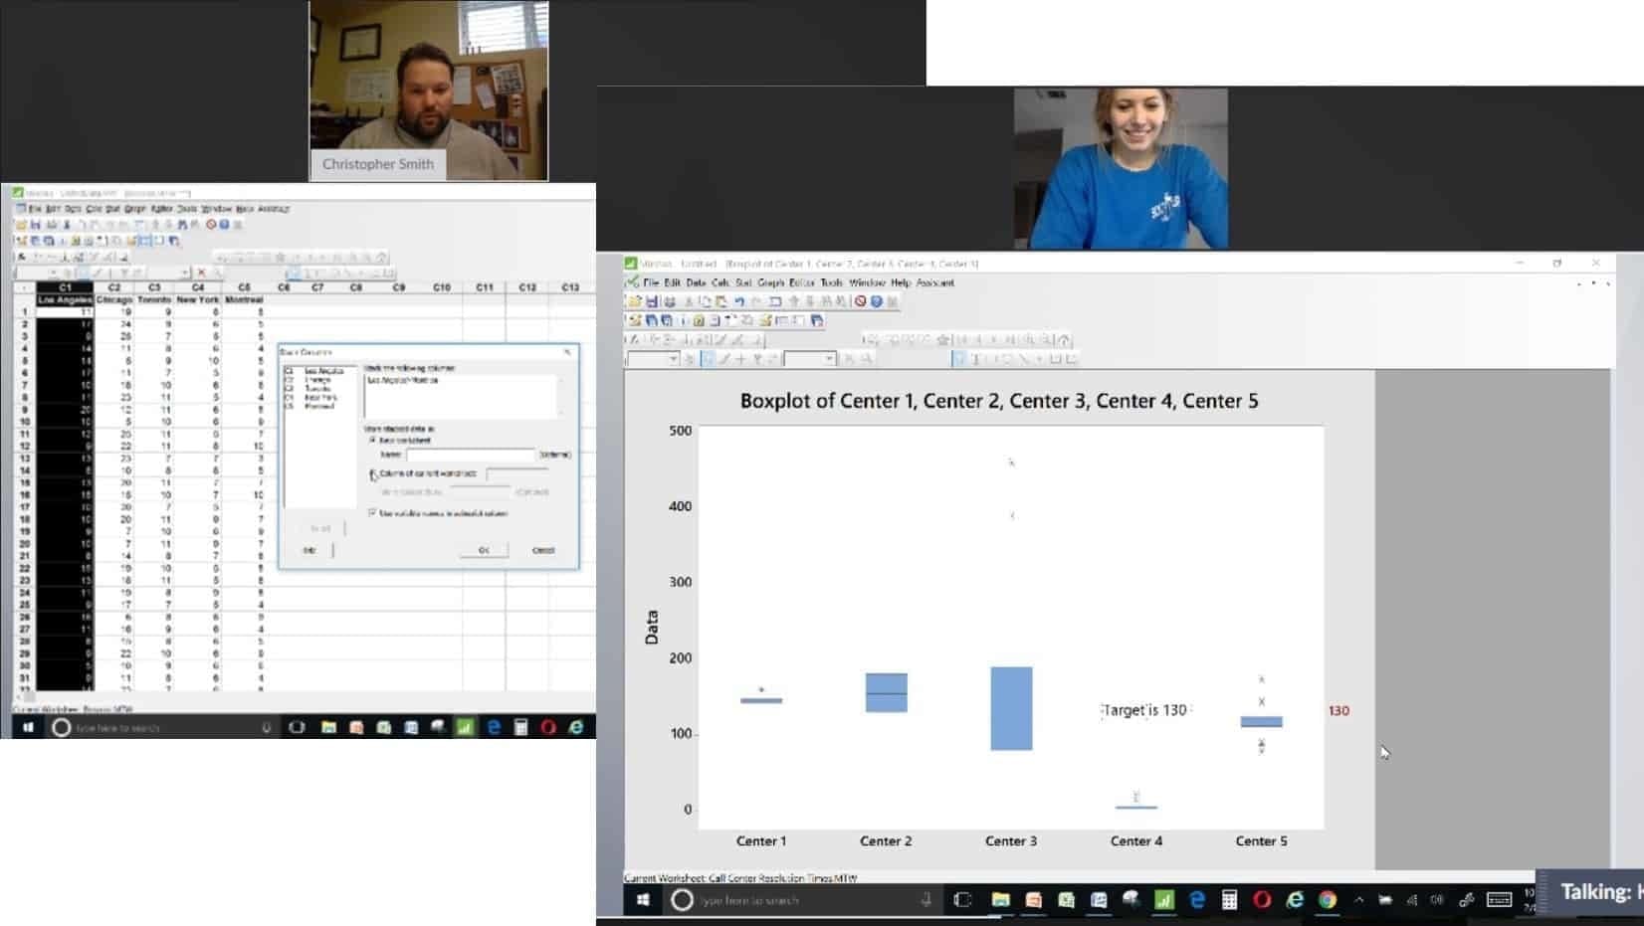The height and width of the screenshot is (926, 1644).
Task: Expand second dropdown in graph editing toolbar
Action: pos(829,359)
